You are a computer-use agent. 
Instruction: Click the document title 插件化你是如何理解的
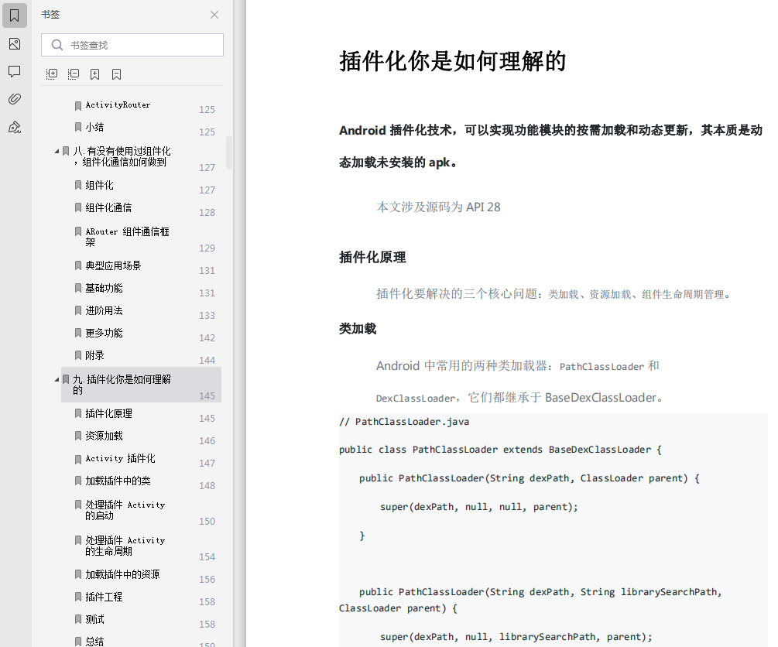click(453, 61)
